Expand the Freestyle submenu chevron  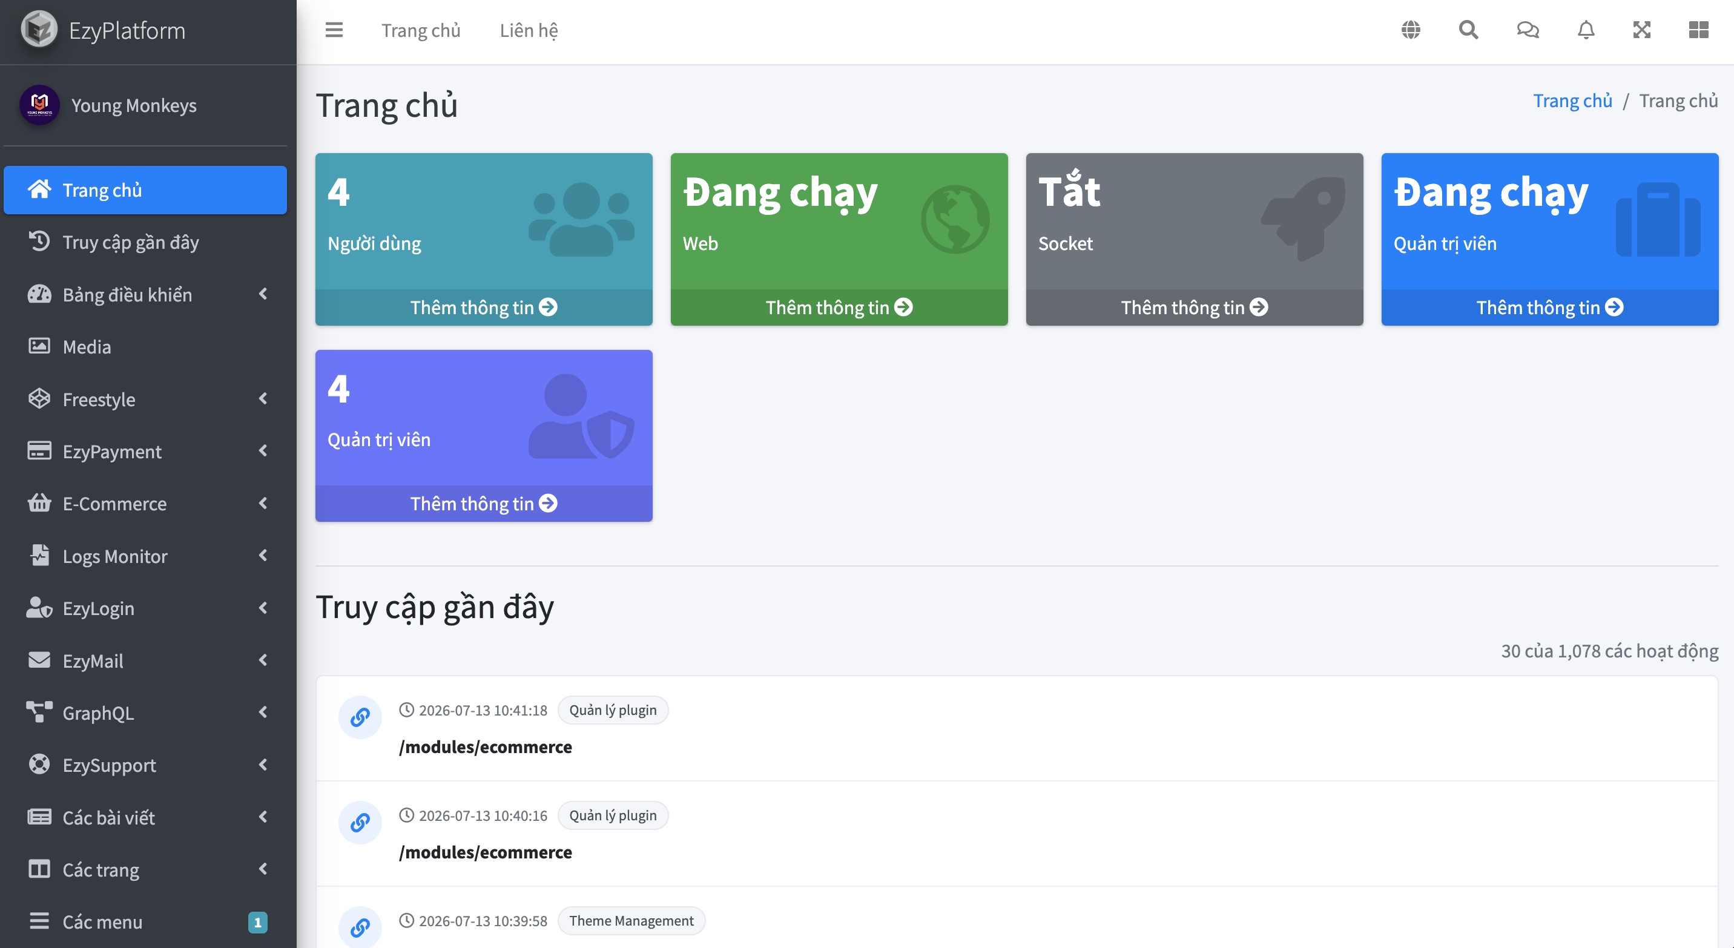tap(263, 398)
